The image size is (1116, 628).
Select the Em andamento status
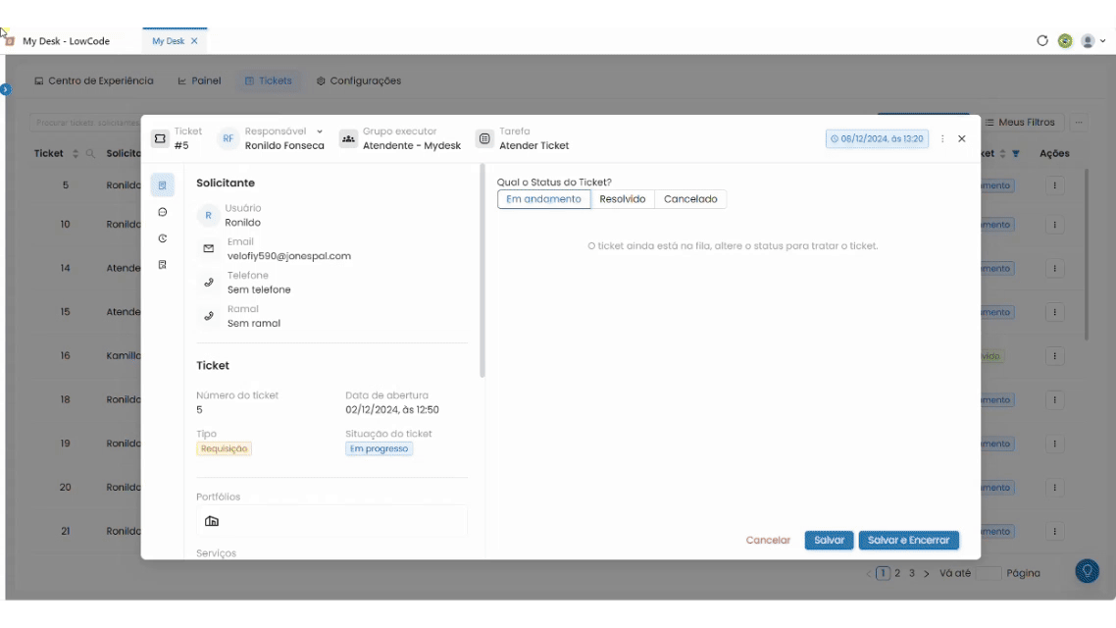click(543, 199)
